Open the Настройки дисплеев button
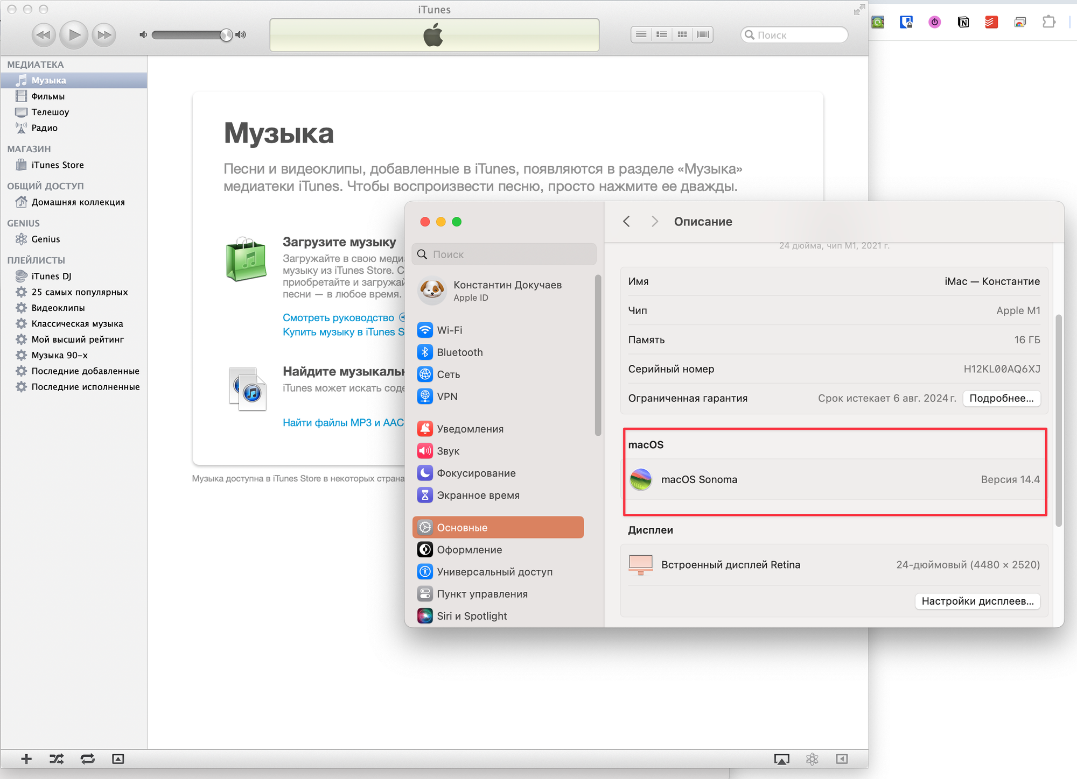Screen dimensions: 1077x779 977,601
